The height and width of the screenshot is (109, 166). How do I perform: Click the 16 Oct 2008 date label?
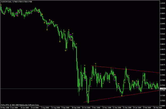(x=86, y=108)
